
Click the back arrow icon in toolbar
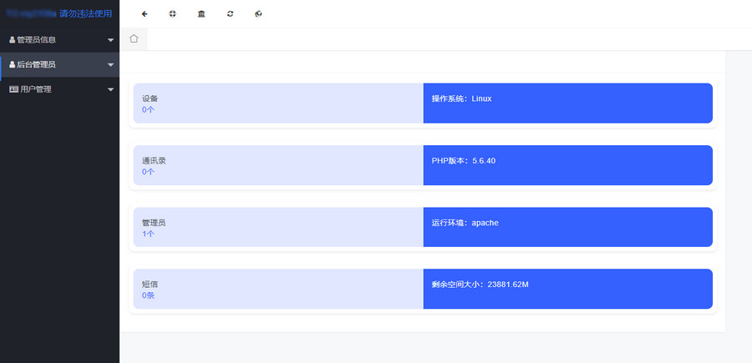[x=145, y=14]
